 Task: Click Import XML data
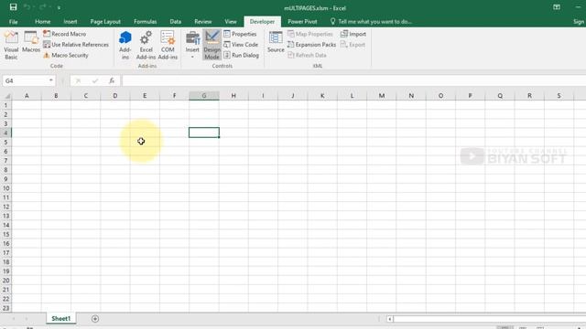click(353, 34)
